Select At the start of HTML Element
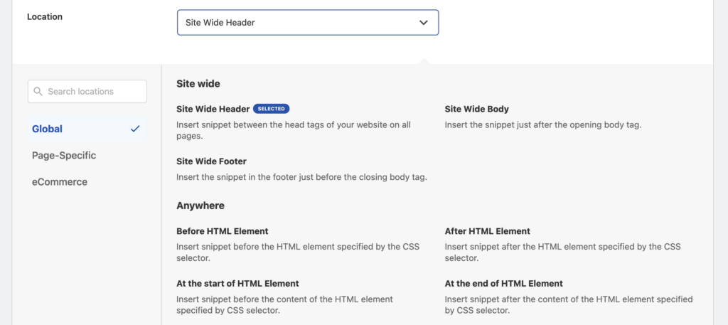Viewport: 728px width, 325px height. tap(237, 284)
